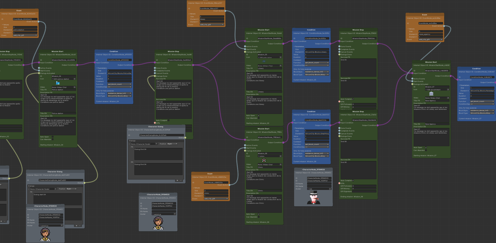Image resolution: width=496 pixels, height=243 pixels.
Task: Select the Character Dialog 0c32f1e6 node header
Action: (x=156, y=127)
